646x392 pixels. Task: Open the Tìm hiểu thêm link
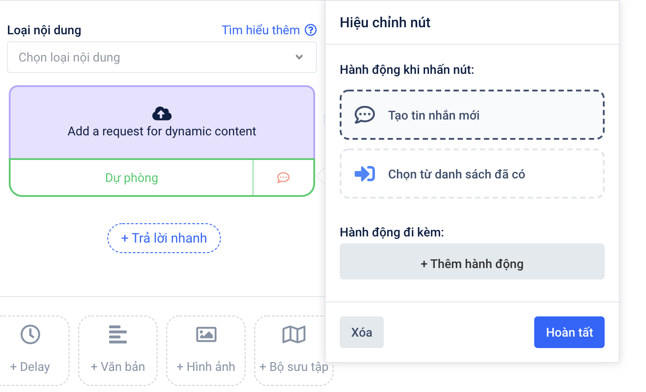261,30
